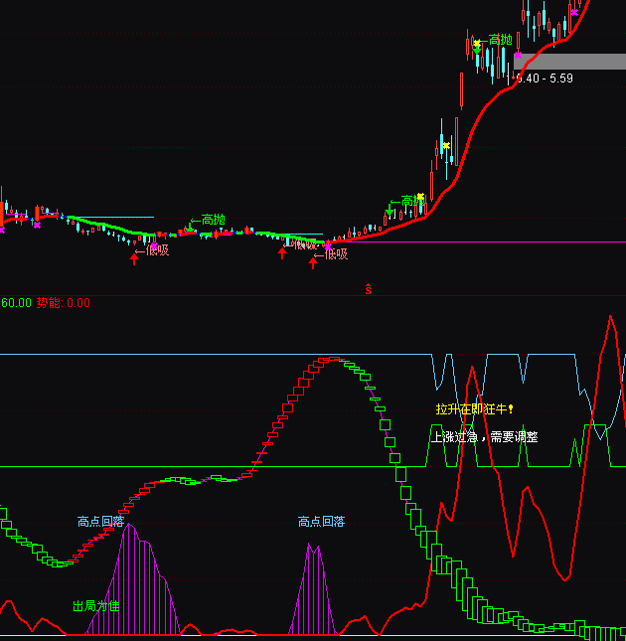Click the 高点回落 label above the larger magenta peak

pos(100,521)
